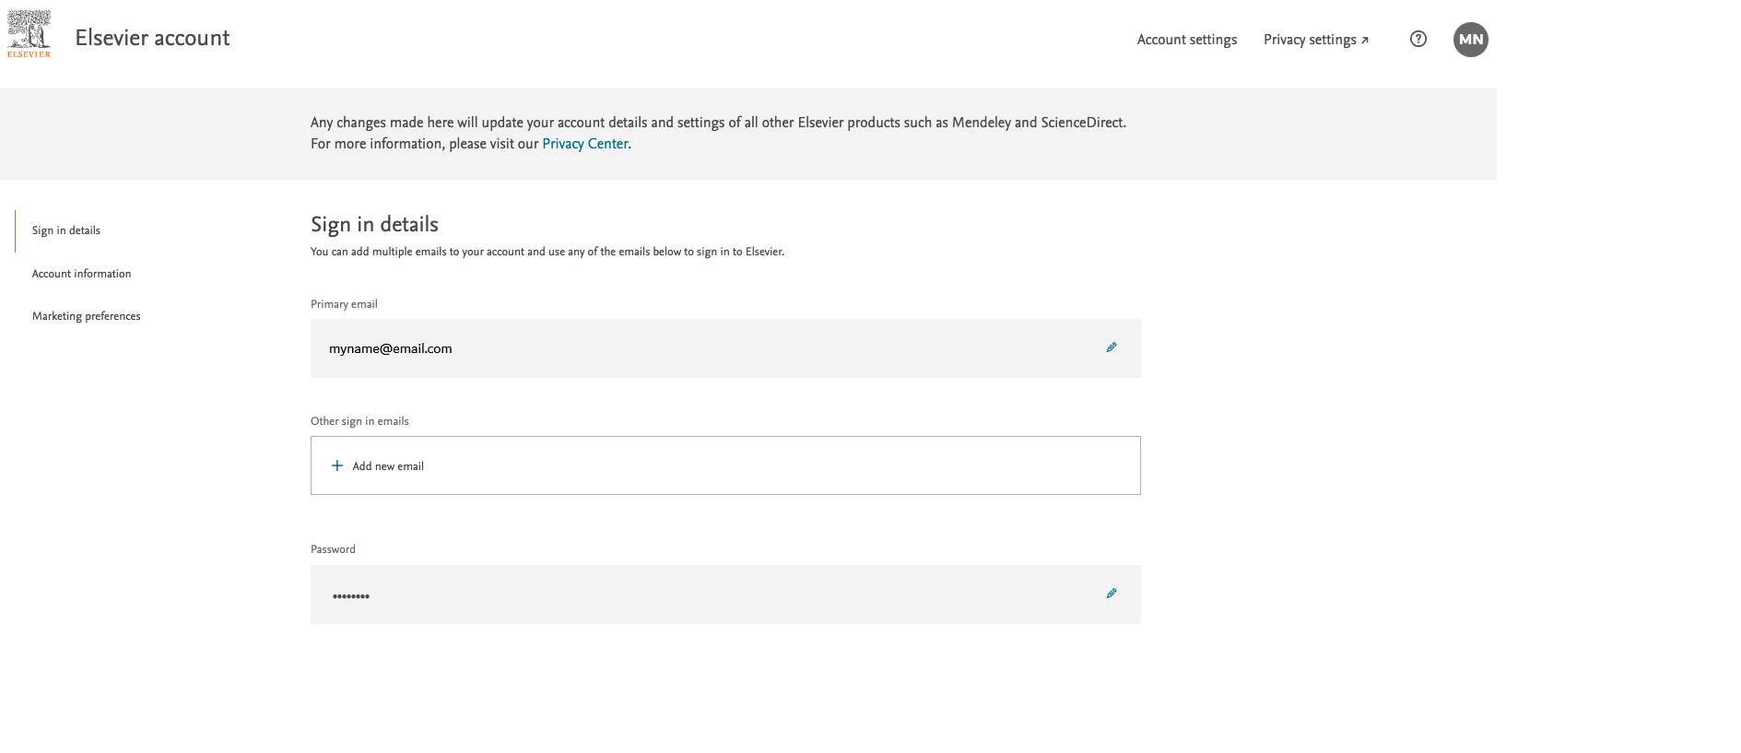Visit the Privacy Center link
The image size is (1741, 753).
[x=584, y=144]
